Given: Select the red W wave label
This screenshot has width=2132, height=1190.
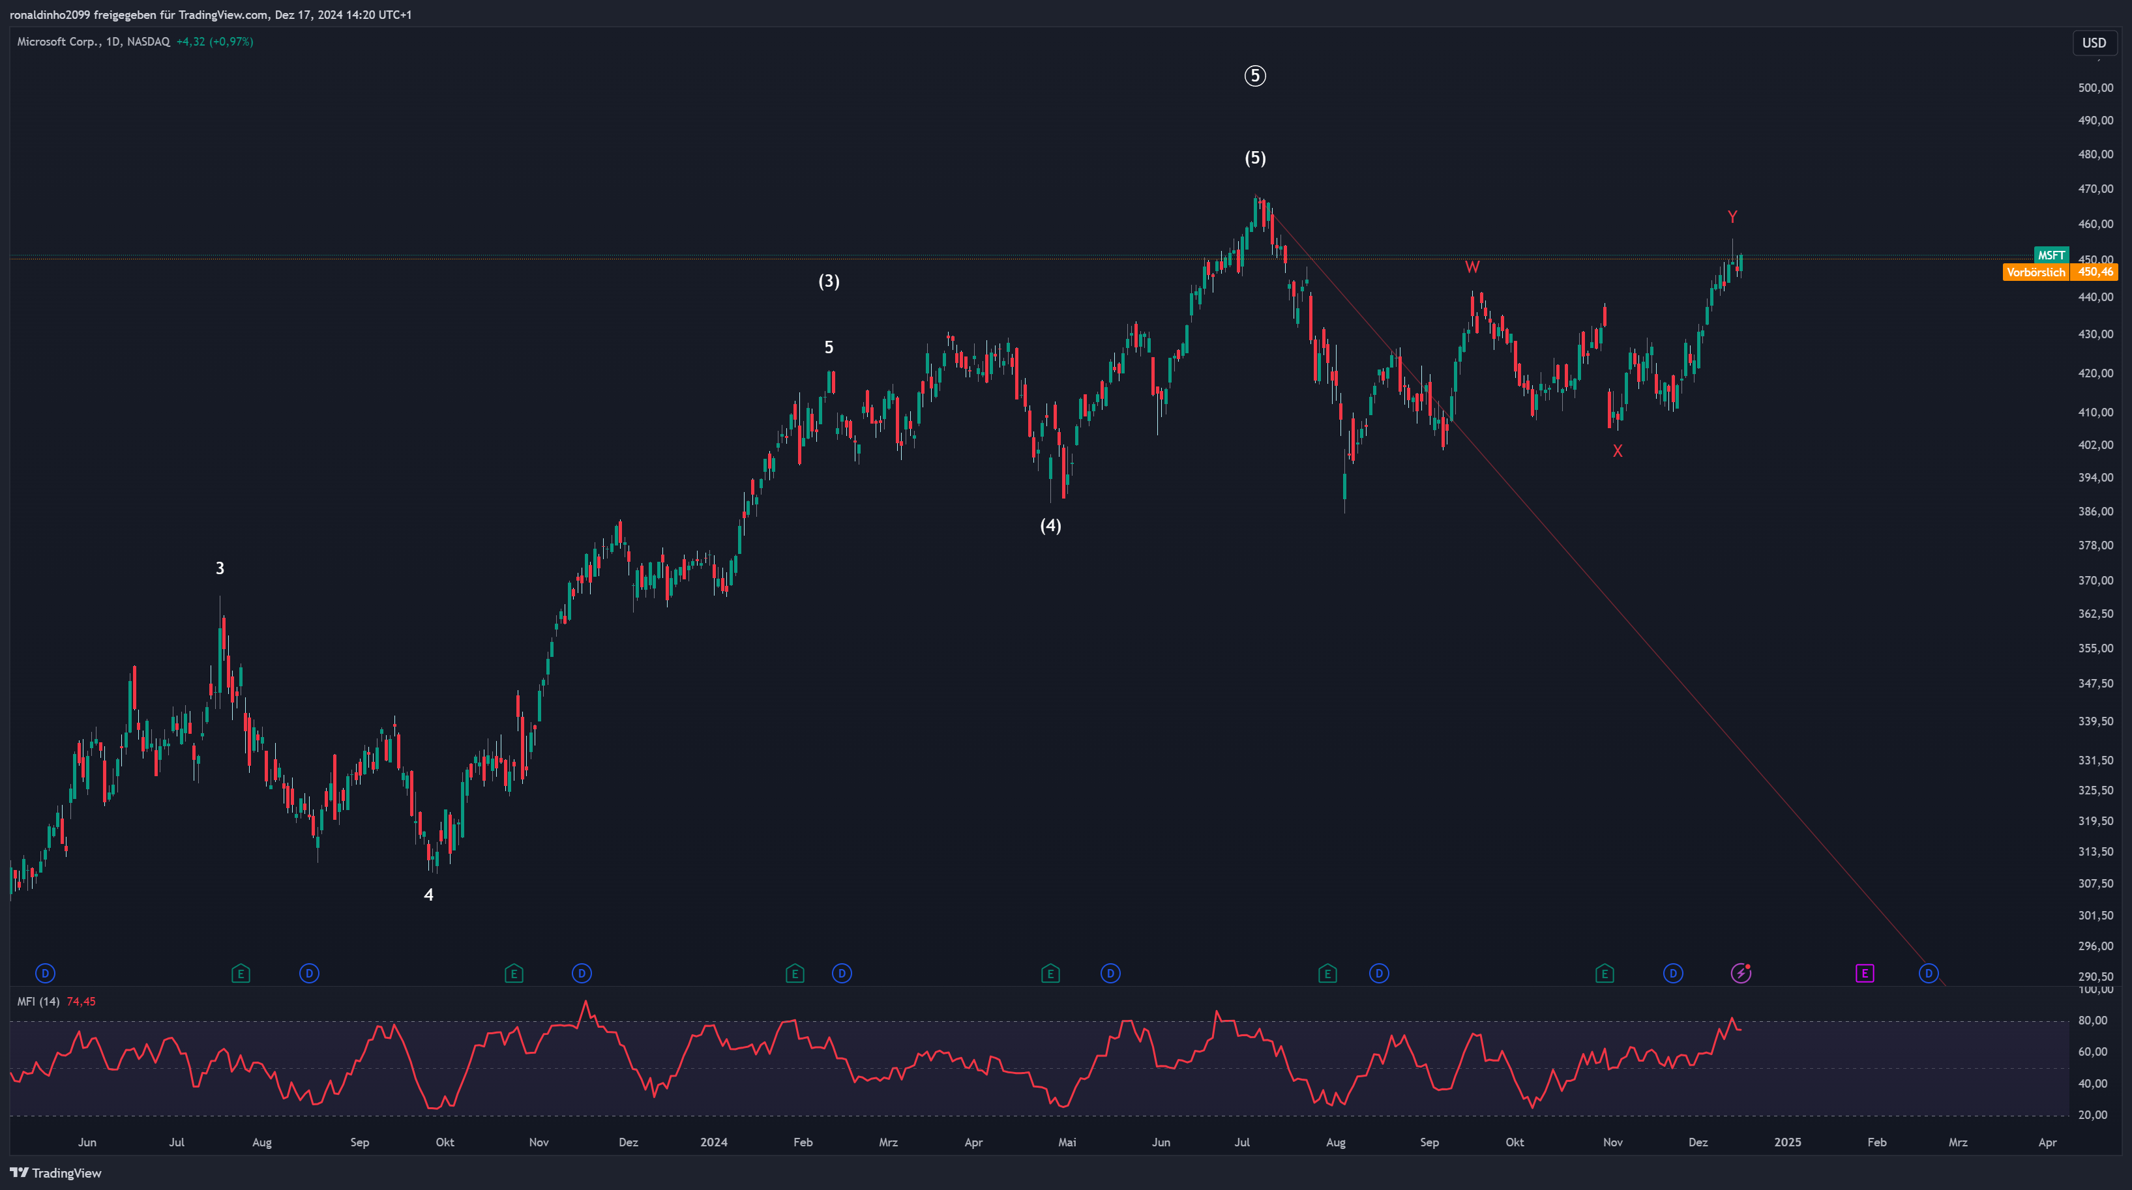Looking at the screenshot, I should coord(1472,267).
